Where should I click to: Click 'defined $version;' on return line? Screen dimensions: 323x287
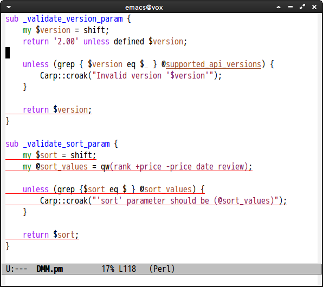pos(150,42)
